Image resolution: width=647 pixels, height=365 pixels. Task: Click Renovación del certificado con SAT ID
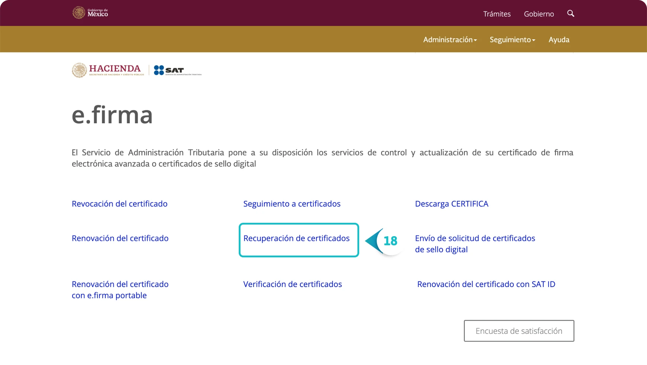pos(486,284)
